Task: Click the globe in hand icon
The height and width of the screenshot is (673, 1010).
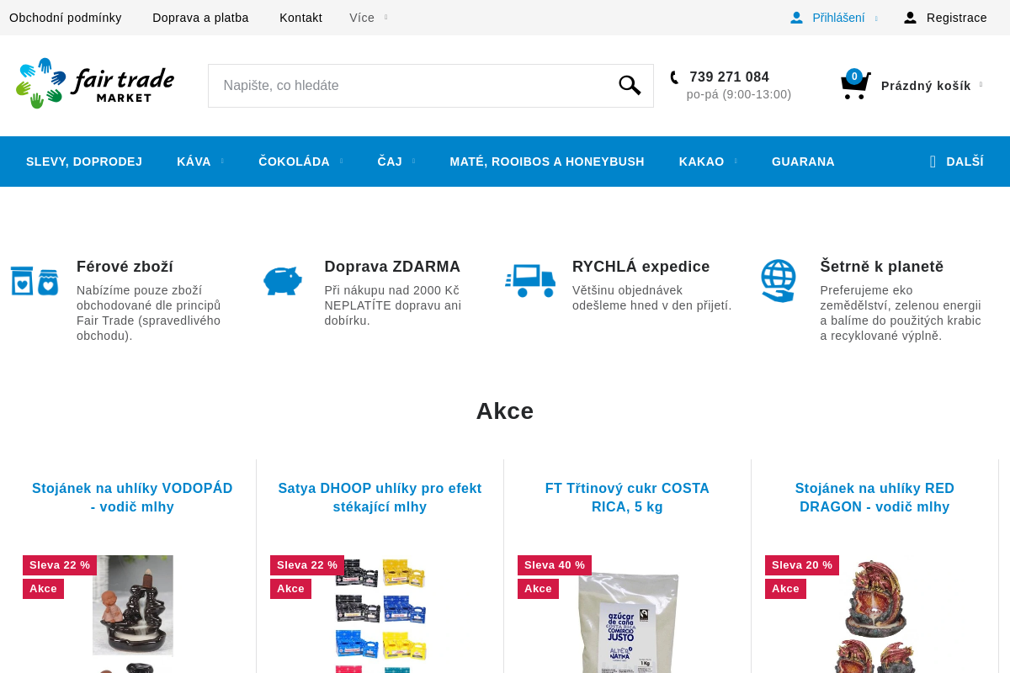Action: [778, 280]
